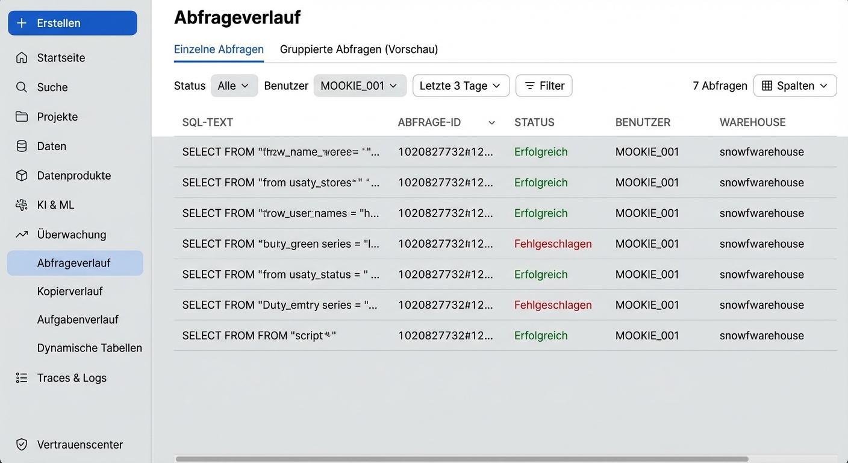This screenshot has height=463, width=848.
Task: Click the Vertrauenscenter shield icon
Action: (x=22, y=445)
